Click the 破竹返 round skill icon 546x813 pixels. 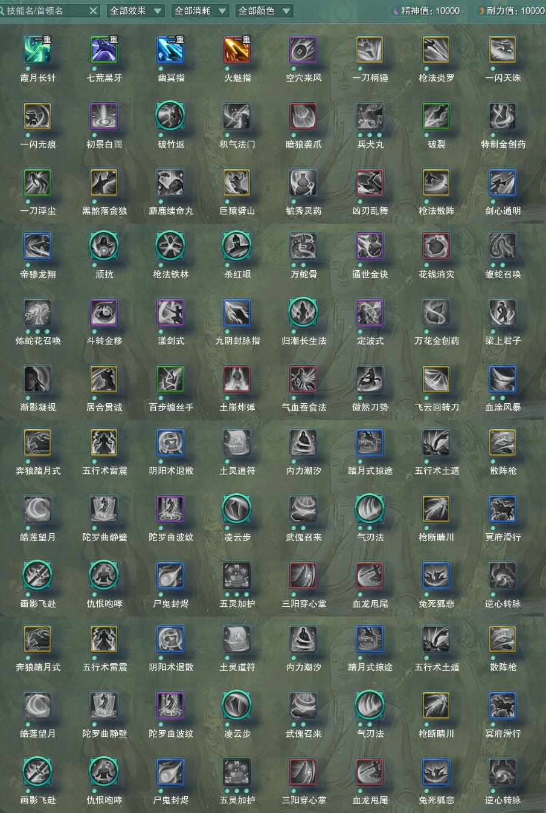(x=170, y=116)
